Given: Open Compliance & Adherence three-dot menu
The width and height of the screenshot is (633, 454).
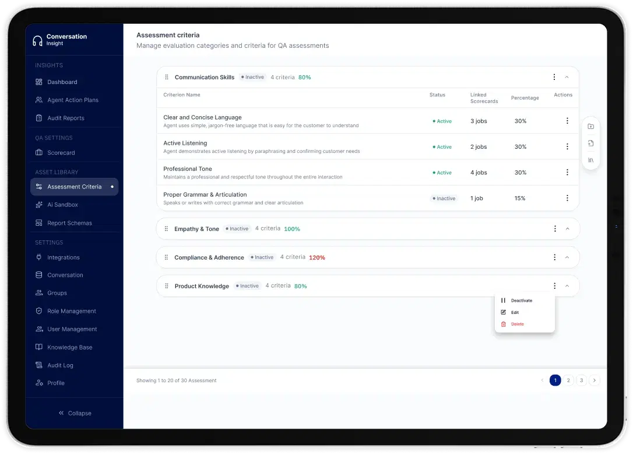Looking at the screenshot, I should click(x=554, y=257).
